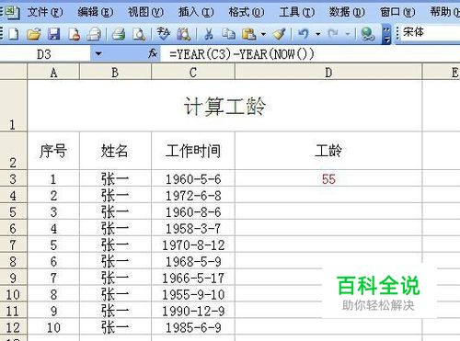Click the Permission icon showing a restricted document

pos(75,34)
